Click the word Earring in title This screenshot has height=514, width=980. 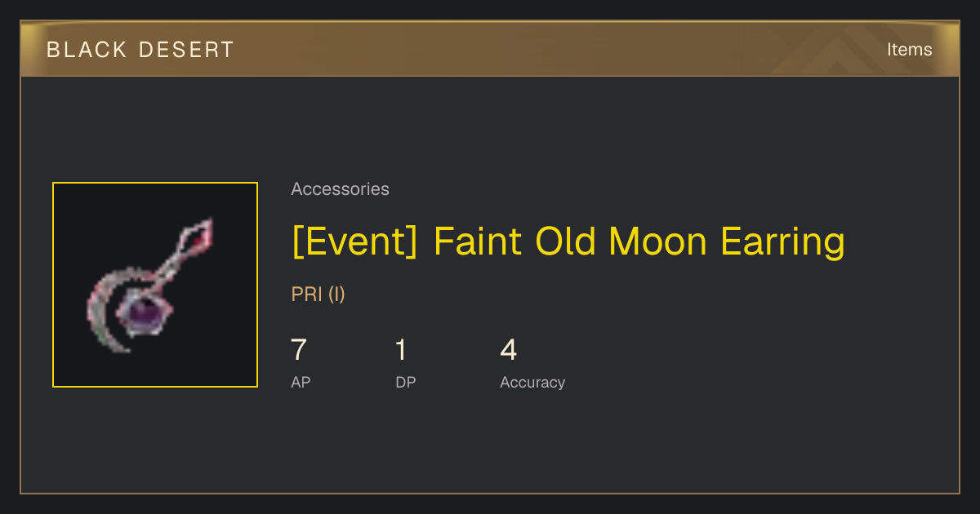click(x=782, y=241)
